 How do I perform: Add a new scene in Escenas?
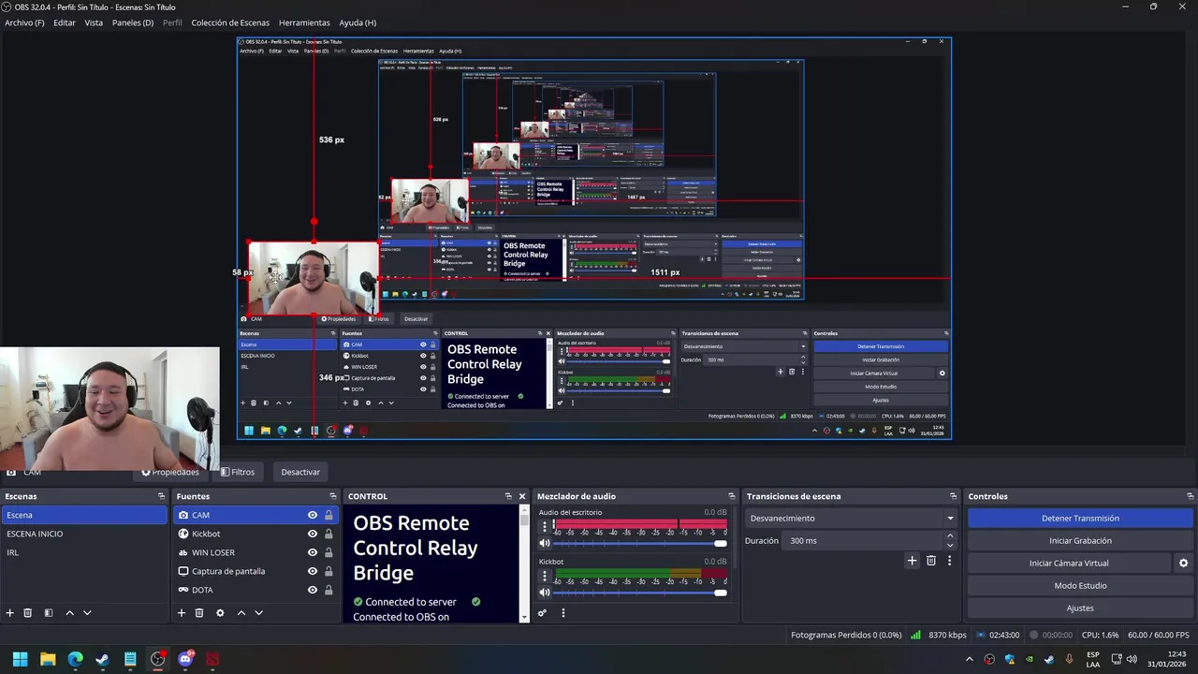10,613
